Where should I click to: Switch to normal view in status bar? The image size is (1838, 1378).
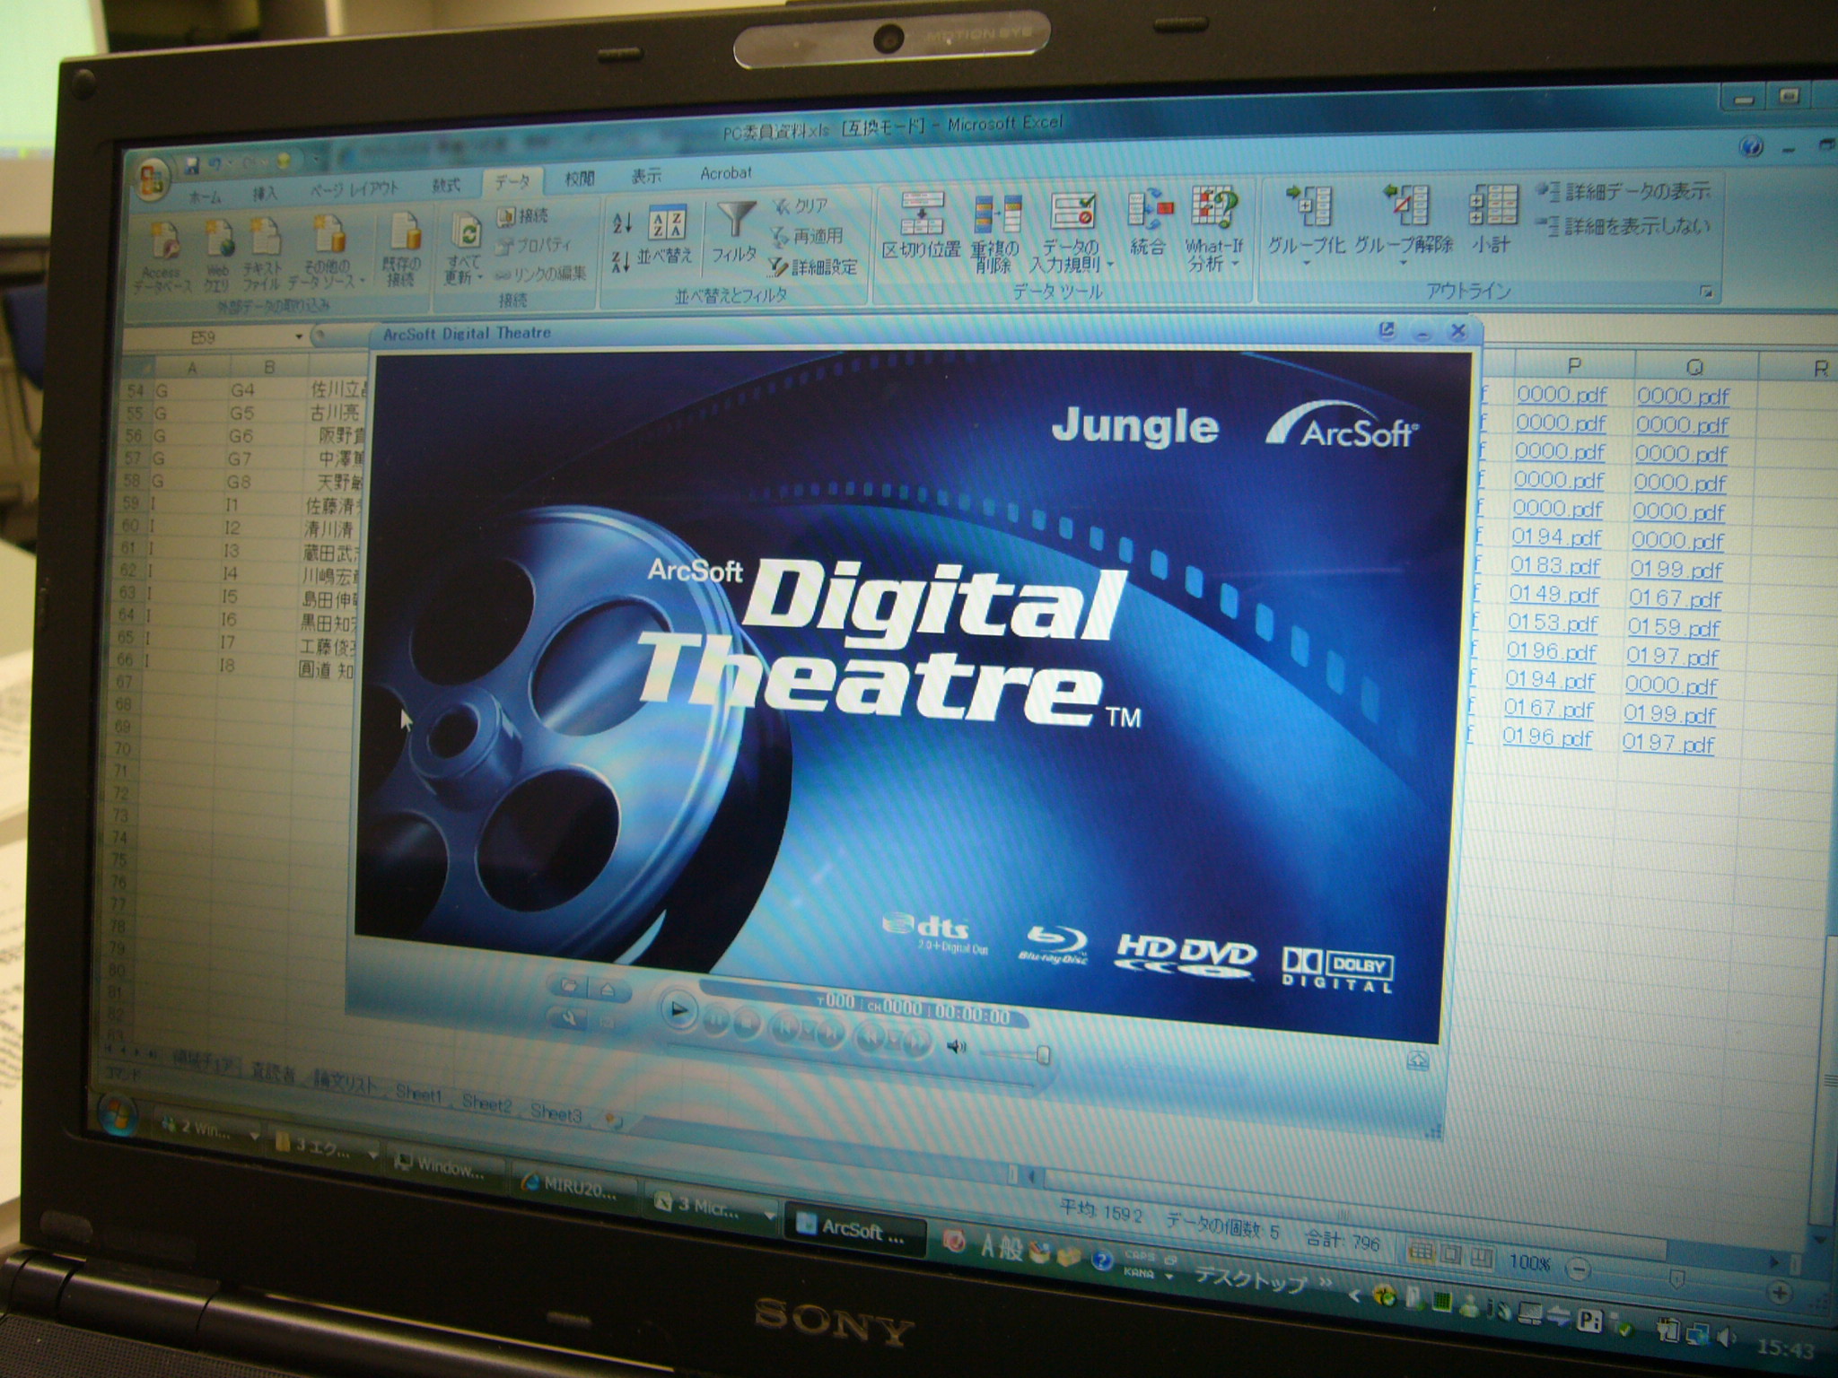click(x=1420, y=1252)
